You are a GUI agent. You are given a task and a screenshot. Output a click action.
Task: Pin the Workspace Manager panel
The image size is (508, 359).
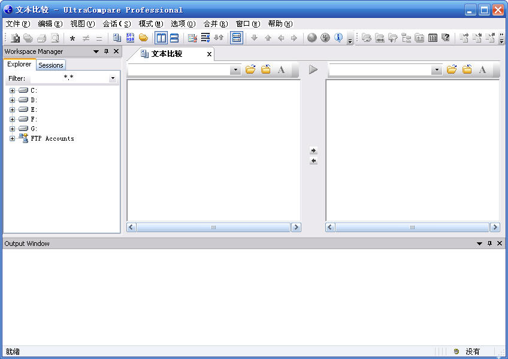click(106, 51)
